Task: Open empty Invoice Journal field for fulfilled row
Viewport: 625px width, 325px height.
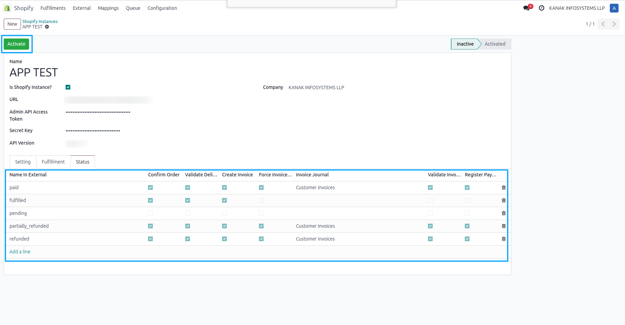Action: [359, 200]
